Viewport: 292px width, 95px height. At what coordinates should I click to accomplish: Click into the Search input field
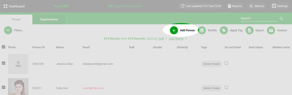point(259,18)
